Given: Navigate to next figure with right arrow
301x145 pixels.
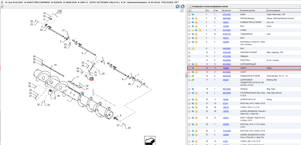Looking at the screenshot, I should 183,7.
